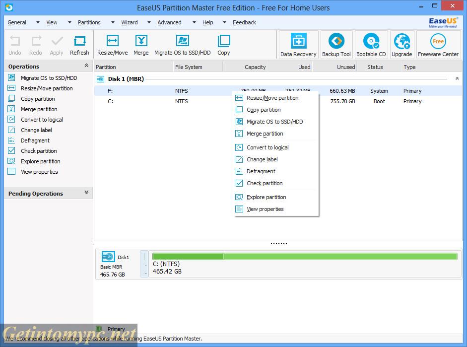Screen dimensions: 467x347
Task: Open Data Recovery tool
Action: point(298,45)
